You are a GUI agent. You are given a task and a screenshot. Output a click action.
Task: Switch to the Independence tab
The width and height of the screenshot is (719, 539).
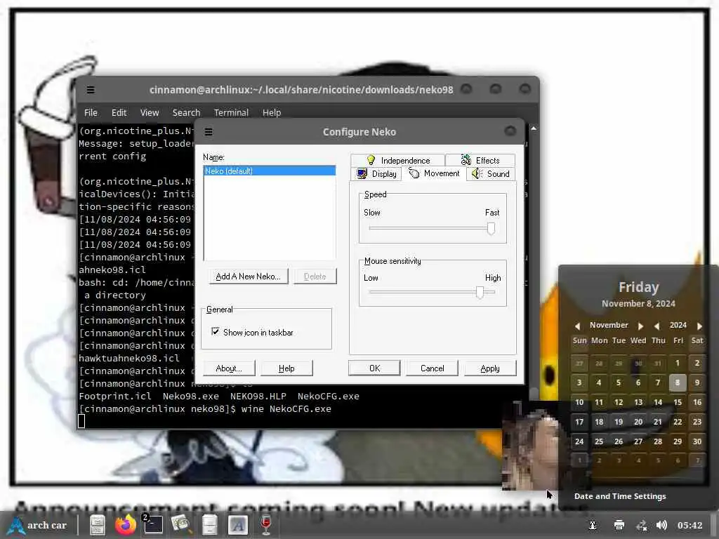(397, 160)
